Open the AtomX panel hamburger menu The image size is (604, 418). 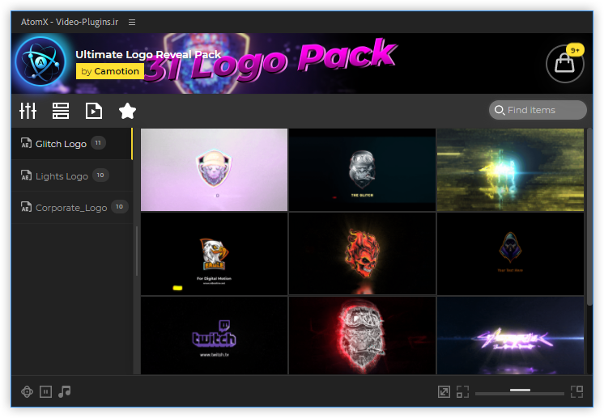pyautogui.click(x=132, y=23)
